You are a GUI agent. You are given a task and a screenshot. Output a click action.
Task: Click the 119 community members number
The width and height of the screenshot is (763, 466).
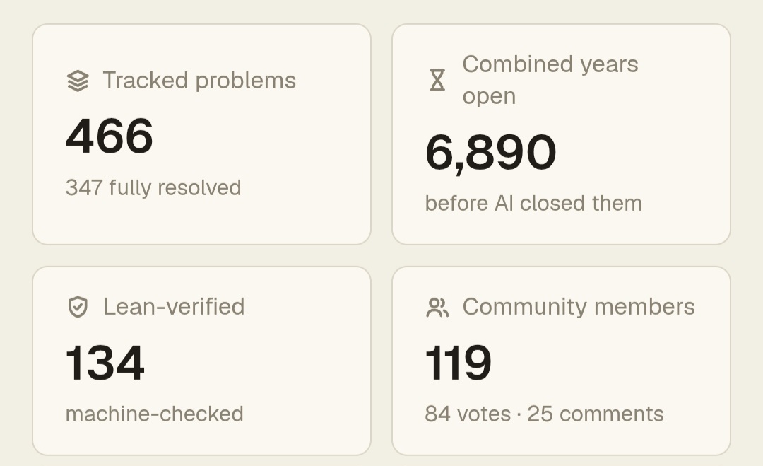pos(458,363)
